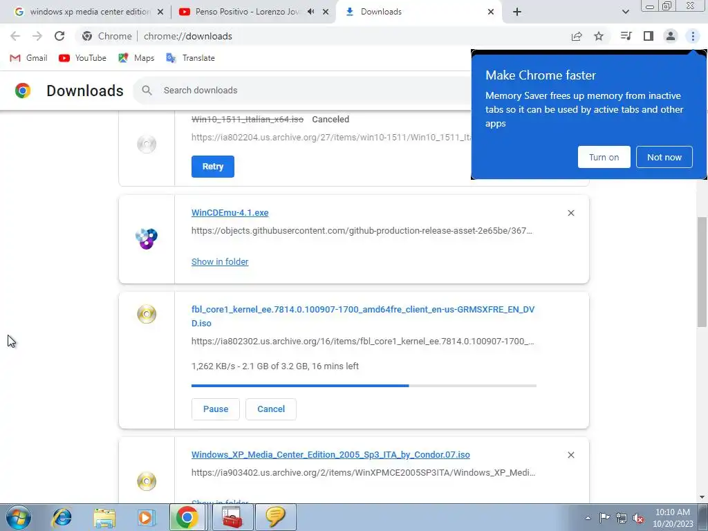Switch to windows xp media center edition tab
Viewport: 708px width, 531px height.
coord(88,12)
